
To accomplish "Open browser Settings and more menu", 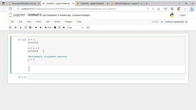I will click(x=185, y=9).
